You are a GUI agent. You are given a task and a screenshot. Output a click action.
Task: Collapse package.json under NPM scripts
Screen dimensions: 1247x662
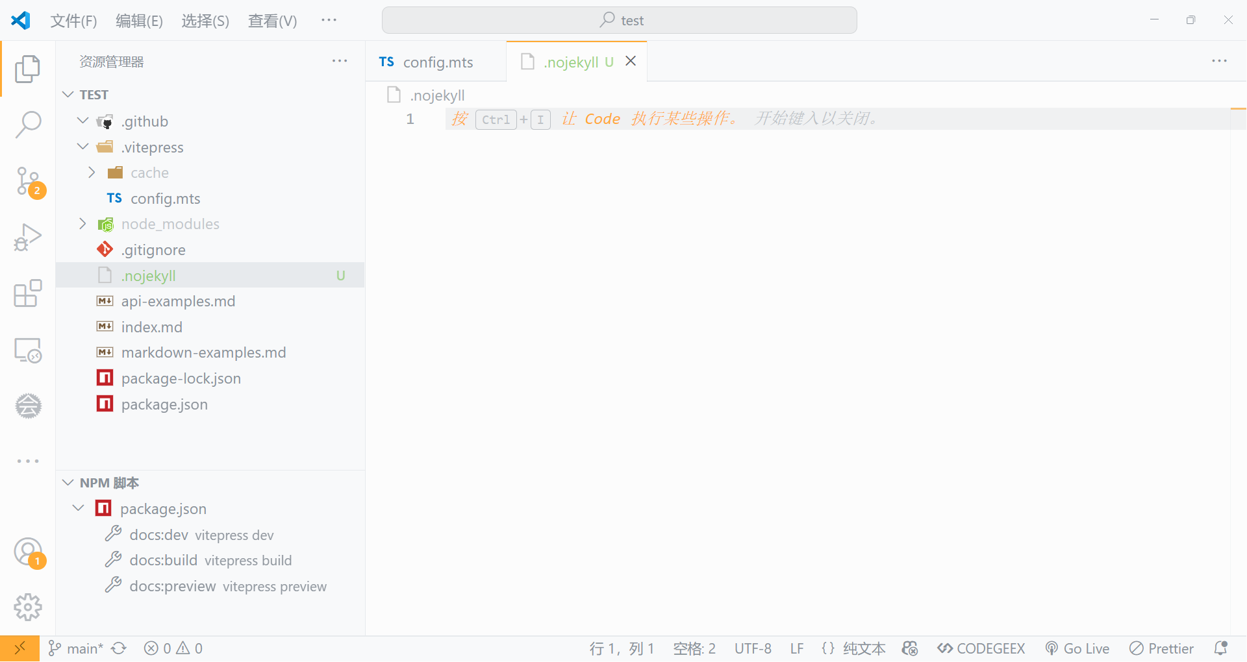79,508
